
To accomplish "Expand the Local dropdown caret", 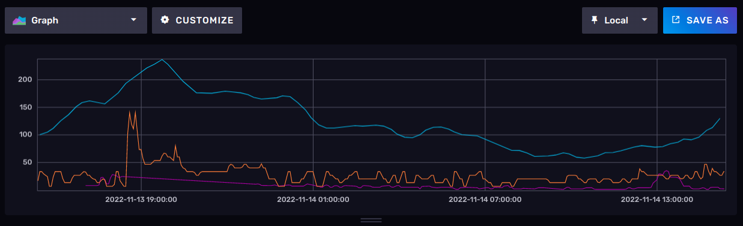I will (644, 20).
